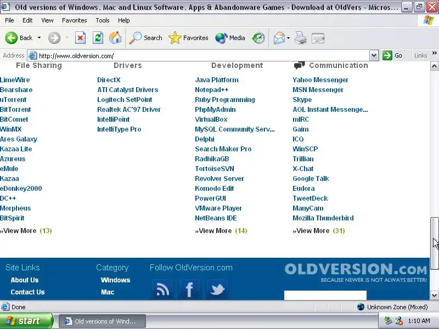Click the Start button

tap(26, 321)
